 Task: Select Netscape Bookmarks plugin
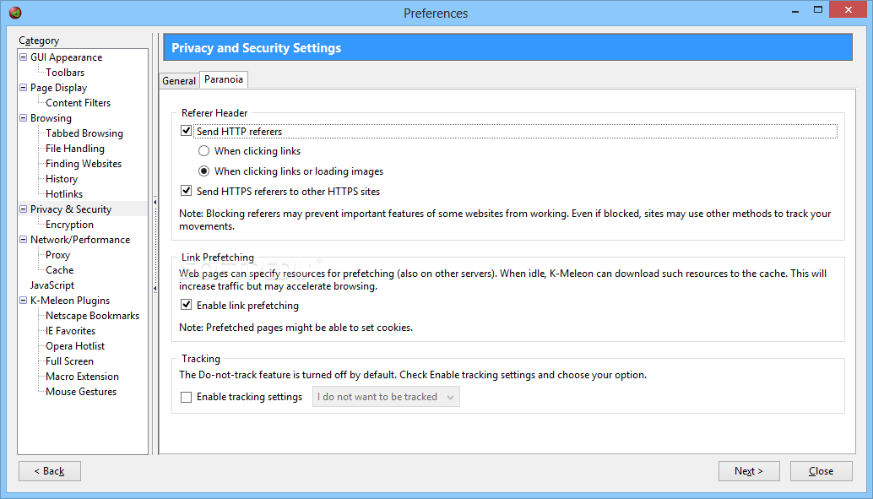pos(92,316)
